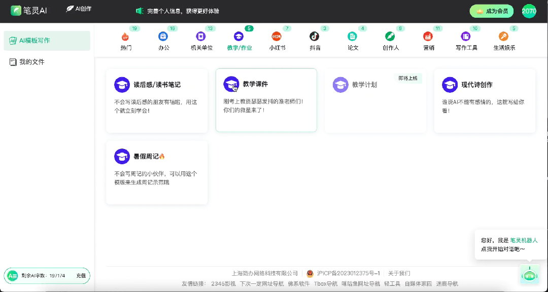Open the 读后感/读书笔记 template card
The height and width of the screenshot is (292, 548).
pos(156,100)
